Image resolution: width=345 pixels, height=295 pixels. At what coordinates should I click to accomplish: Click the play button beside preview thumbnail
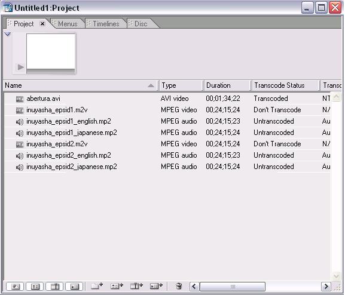point(21,67)
